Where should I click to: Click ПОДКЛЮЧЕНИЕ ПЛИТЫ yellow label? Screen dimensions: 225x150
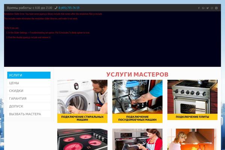[x=192, y=117]
